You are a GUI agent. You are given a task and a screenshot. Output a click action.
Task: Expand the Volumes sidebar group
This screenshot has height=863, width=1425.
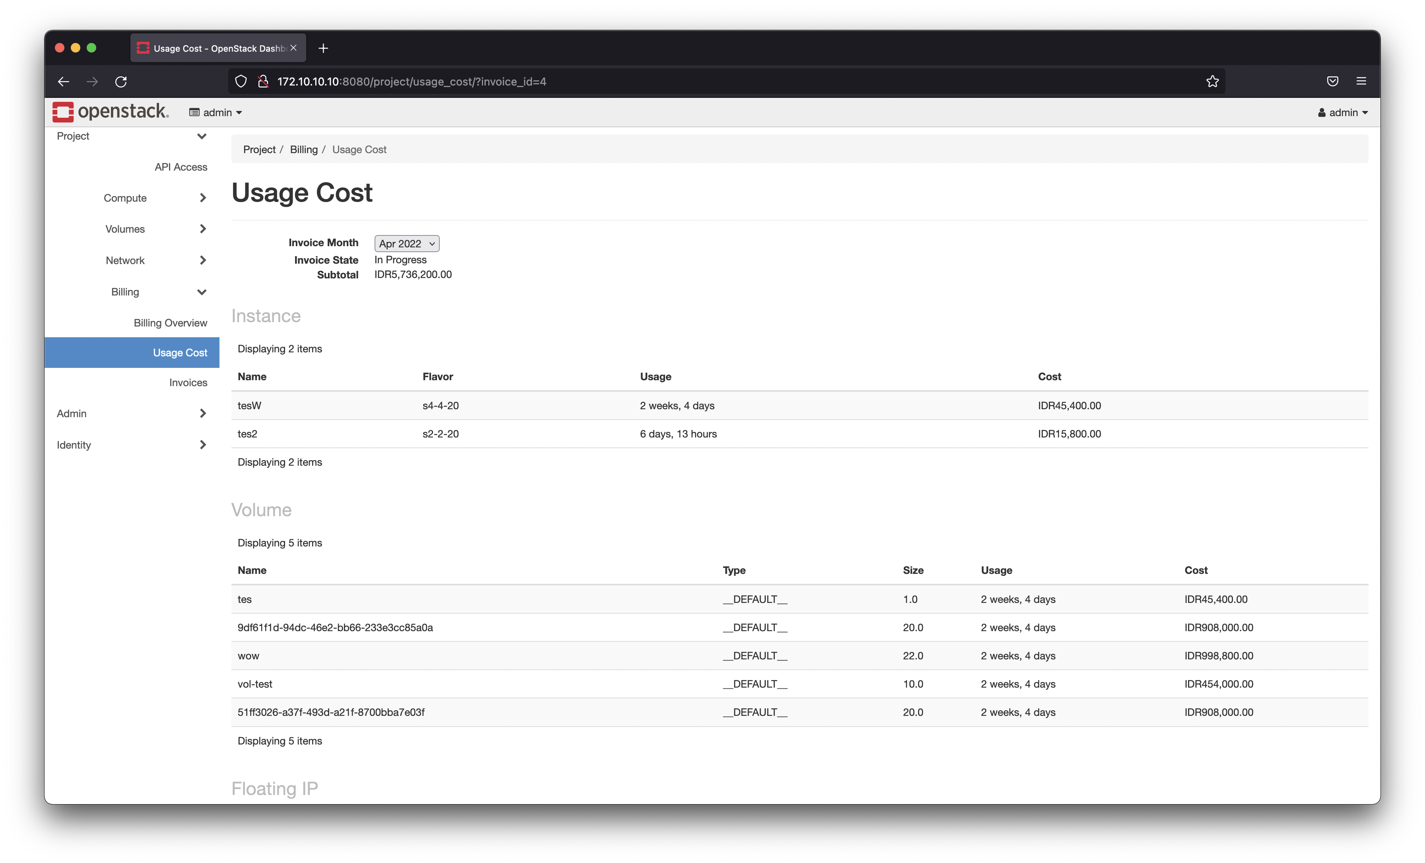tap(131, 229)
